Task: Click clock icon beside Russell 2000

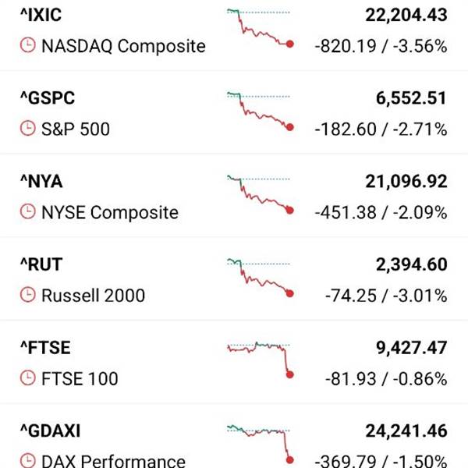Action: tap(28, 296)
